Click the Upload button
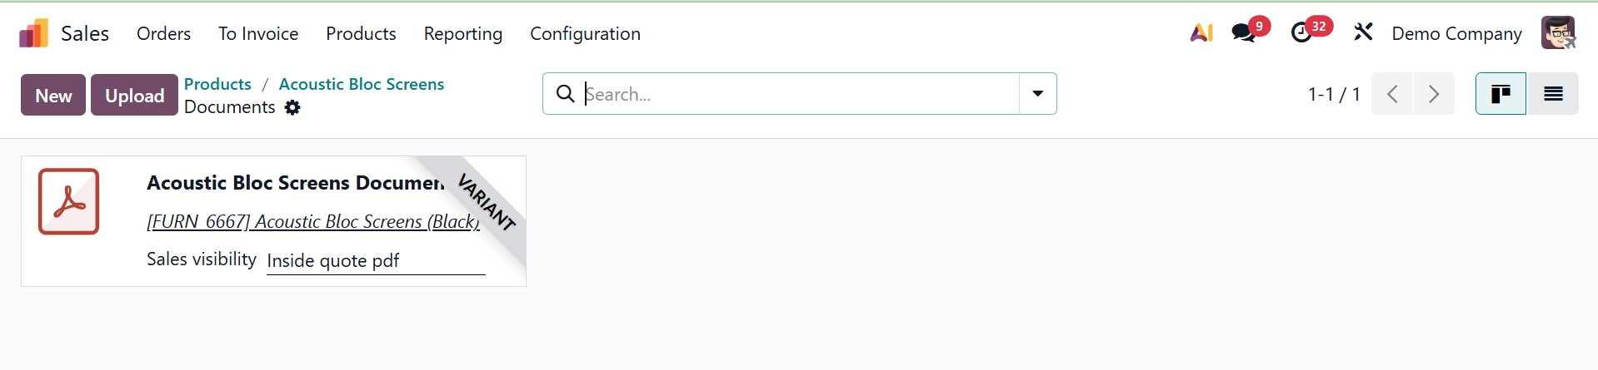Image resolution: width=1598 pixels, height=370 pixels. (x=134, y=96)
